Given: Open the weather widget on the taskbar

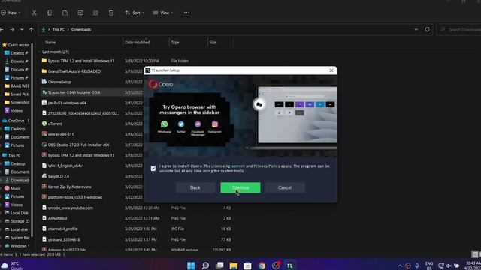Looking at the screenshot, I should [13, 265].
